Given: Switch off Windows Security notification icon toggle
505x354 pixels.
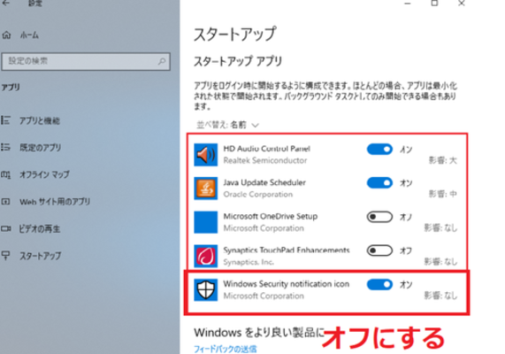Looking at the screenshot, I should (x=379, y=285).
